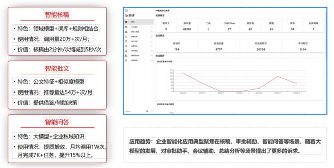Click the 会话总量 4737 card
Viewport: 334px width, 168px height.
[219, 46]
